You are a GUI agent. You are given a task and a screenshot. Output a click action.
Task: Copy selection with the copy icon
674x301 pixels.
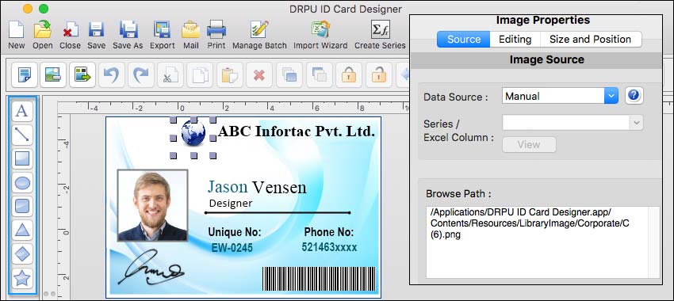200,75
